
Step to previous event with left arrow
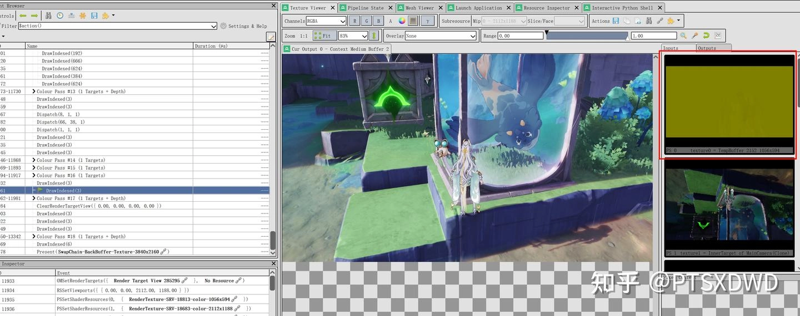click(x=23, y=16)
